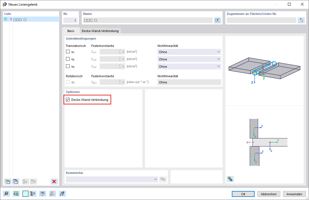Open the Cu,x spring constant arrow menu
This screenshot has width=309, height=200.
[124, 52]
